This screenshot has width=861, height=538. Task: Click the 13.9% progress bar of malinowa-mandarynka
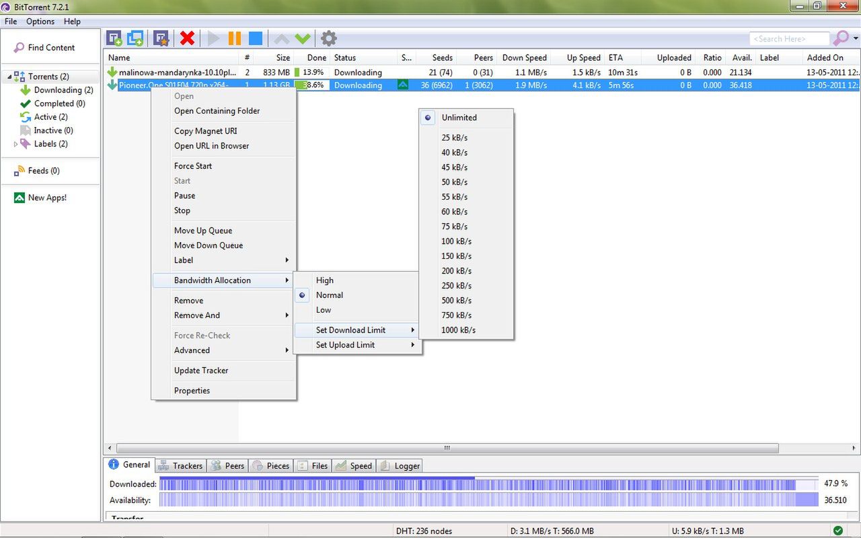coord(311,72)
